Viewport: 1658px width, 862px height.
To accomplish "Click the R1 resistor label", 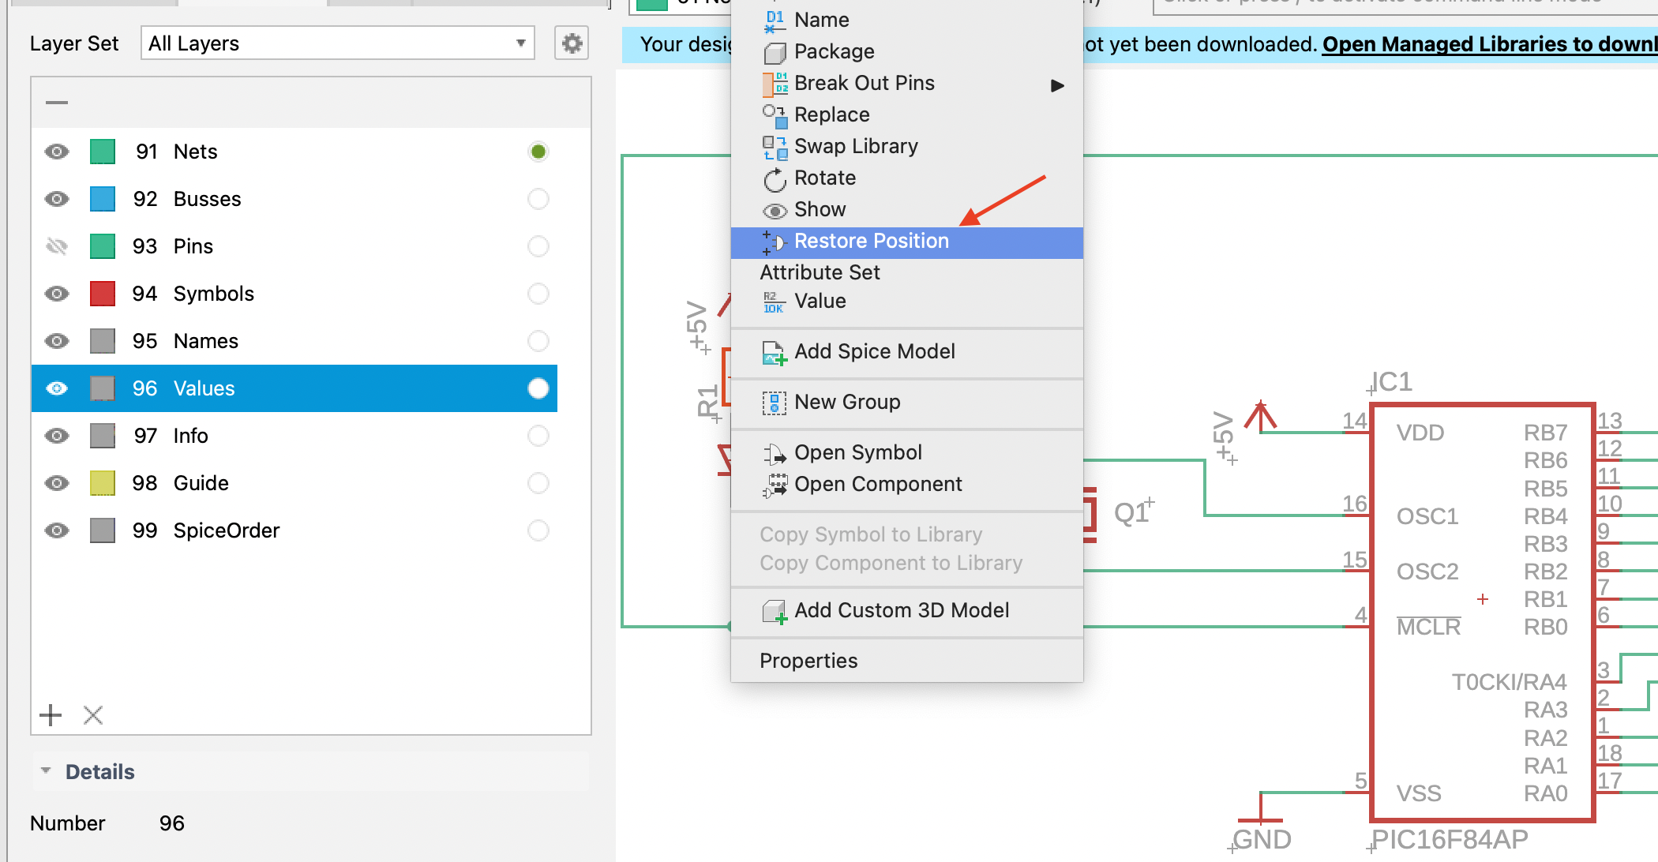I will 708,400.
